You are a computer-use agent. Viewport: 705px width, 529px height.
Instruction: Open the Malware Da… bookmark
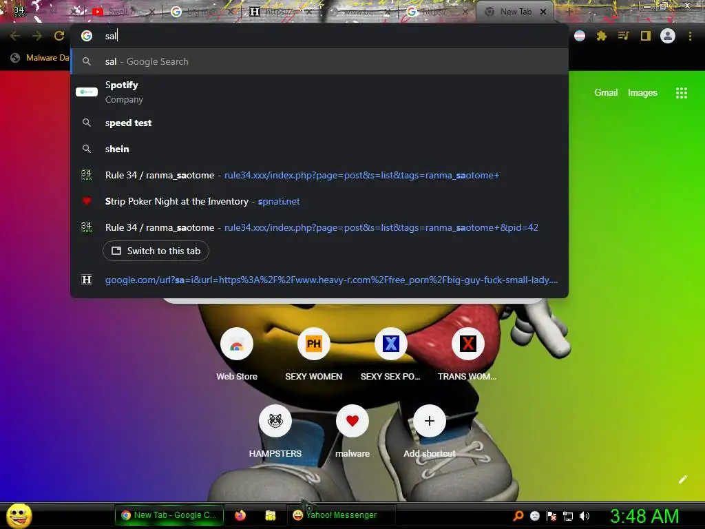tap(41, 58)
